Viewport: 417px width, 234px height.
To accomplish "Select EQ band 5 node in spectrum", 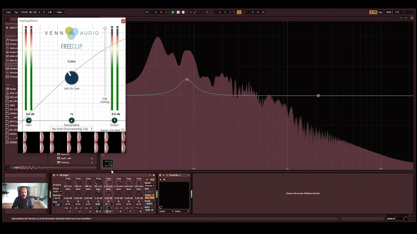I will 318,96.
